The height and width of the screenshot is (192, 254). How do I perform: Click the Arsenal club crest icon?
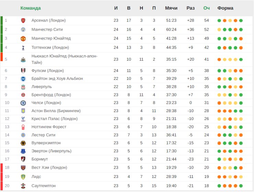pyautogui.click(x=23, y=21)
